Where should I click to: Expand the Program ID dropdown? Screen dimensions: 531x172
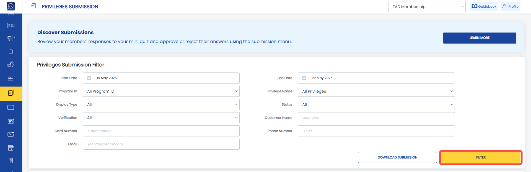click(161, 91)
